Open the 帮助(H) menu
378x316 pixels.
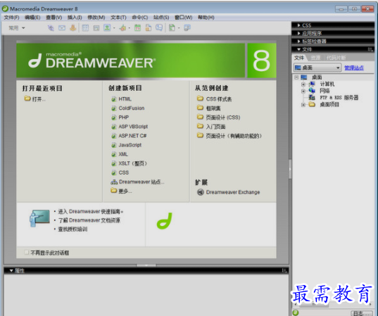206,18
